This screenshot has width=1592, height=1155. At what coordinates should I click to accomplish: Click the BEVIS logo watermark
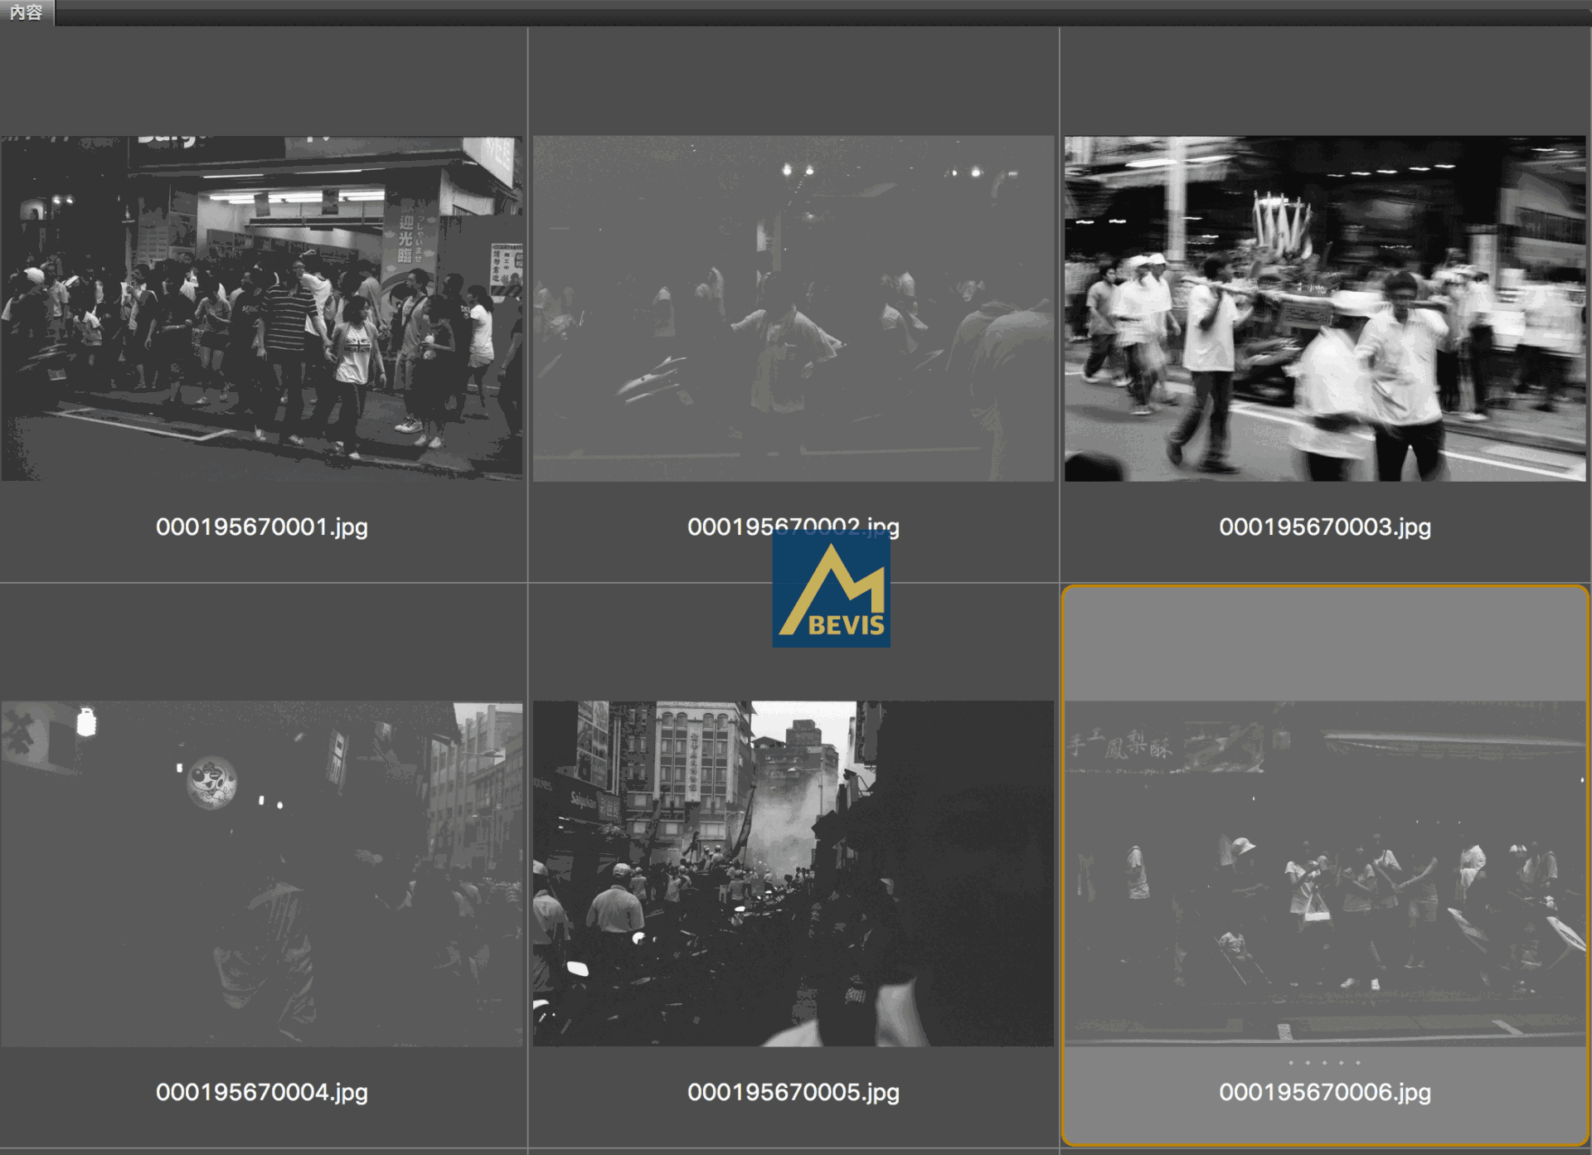click(x=831, y=589)
